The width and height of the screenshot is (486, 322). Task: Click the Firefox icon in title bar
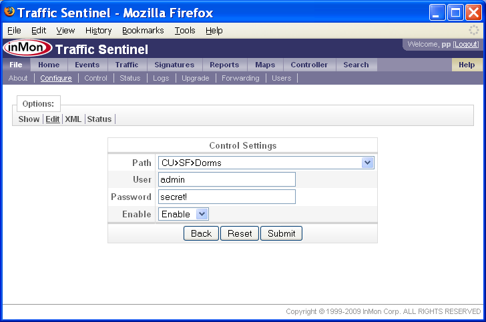pyautogui.click(x=9, y=12)
